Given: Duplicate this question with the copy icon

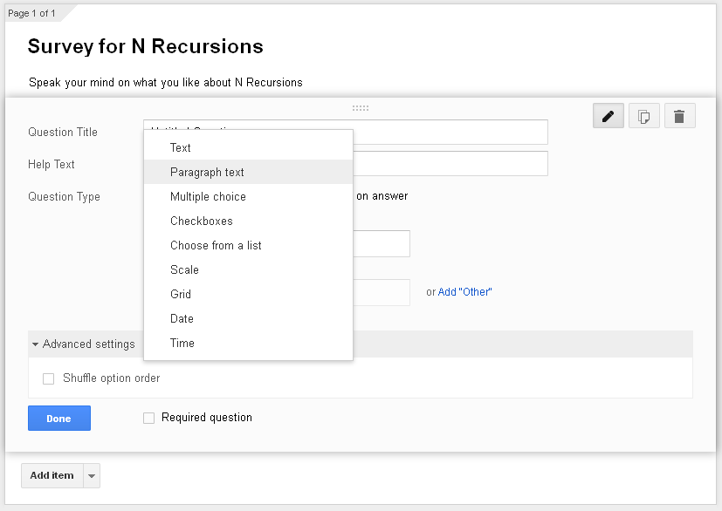Looking at the screenshot, I should pos(643,115).
